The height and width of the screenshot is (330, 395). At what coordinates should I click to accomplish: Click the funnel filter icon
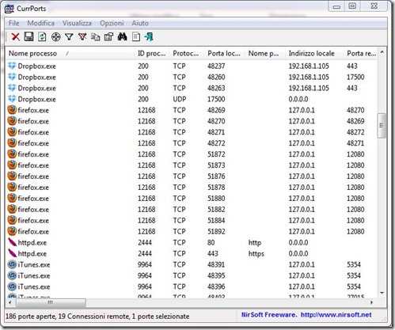point(69,36)
